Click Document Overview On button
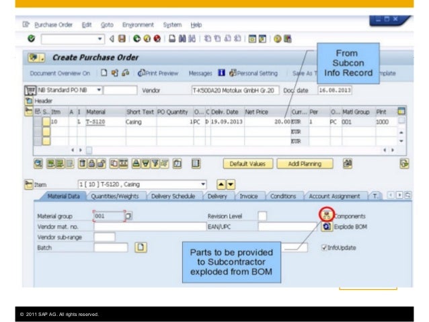This screenshot has height=322, width=429. [x=60, y=73]
